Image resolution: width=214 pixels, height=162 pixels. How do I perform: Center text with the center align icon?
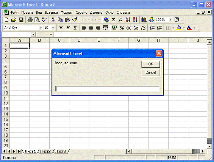tap(91, 28)
